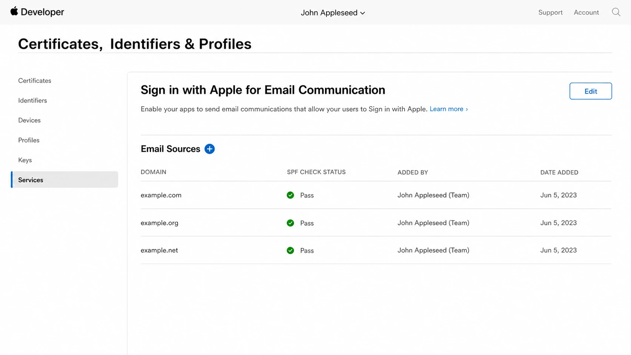Open the search magnifier icon
The width and height of the screenshot is (631, 355).
pos(616,12)
